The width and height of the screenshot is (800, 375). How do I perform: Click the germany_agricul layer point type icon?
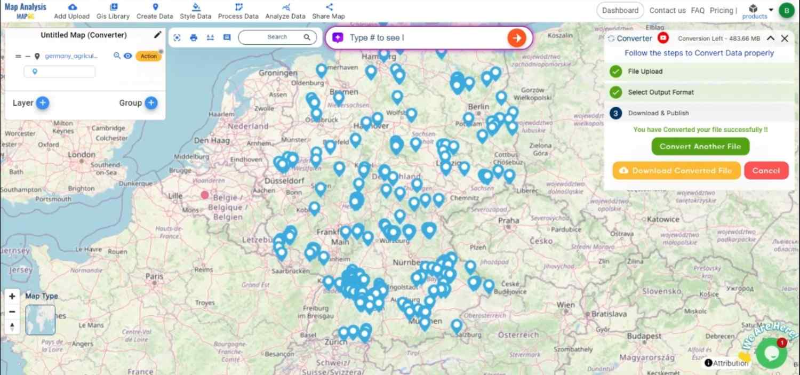pyautogui.click(x=37, y=56)
